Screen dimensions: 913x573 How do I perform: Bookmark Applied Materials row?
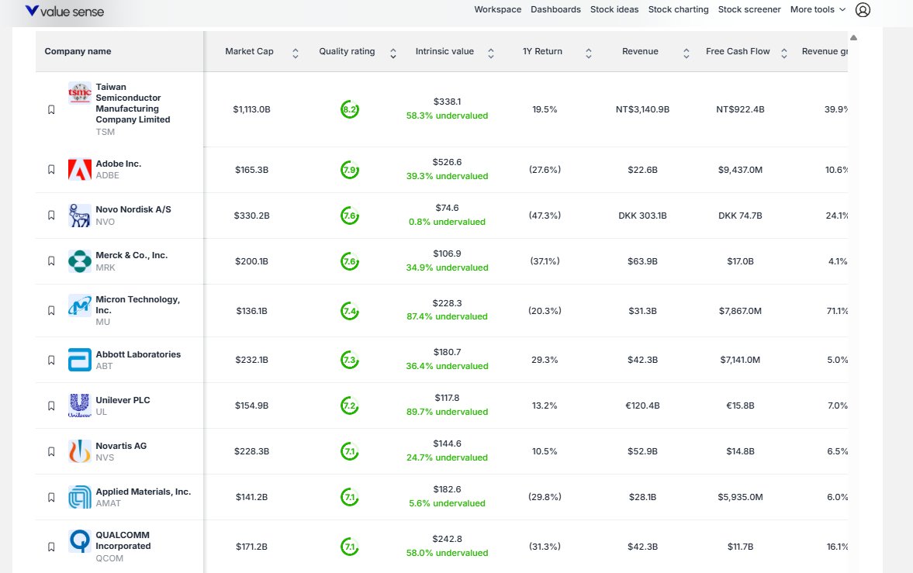(51, 497)
